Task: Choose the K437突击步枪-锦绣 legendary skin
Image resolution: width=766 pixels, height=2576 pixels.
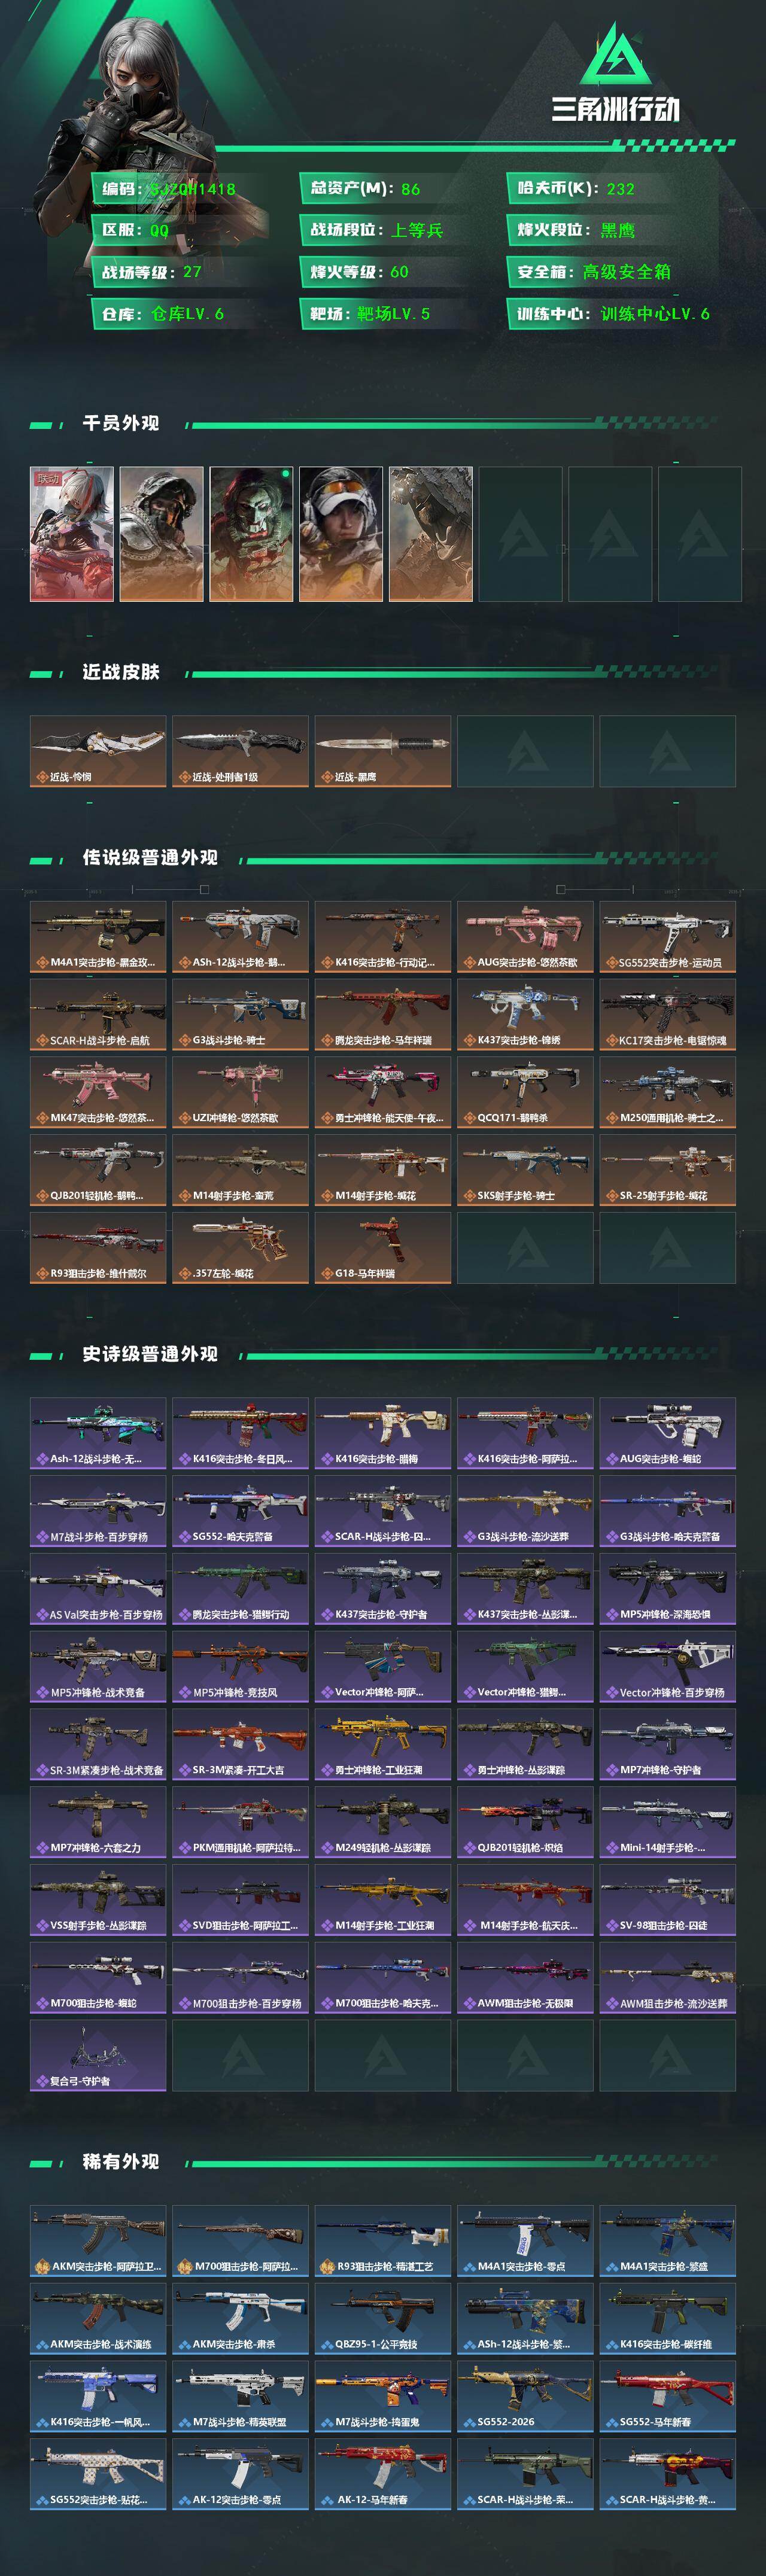Action: coord(525,1014)
